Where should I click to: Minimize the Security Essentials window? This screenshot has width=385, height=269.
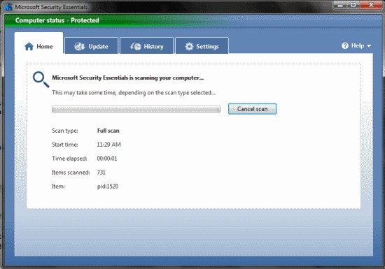pos(340,5)
